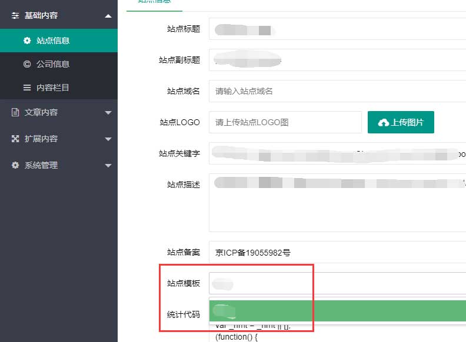Click the 站点LOGO path input field
This screenshot has width=466, height=342.
pyautogui.click(x=285, y=122)
